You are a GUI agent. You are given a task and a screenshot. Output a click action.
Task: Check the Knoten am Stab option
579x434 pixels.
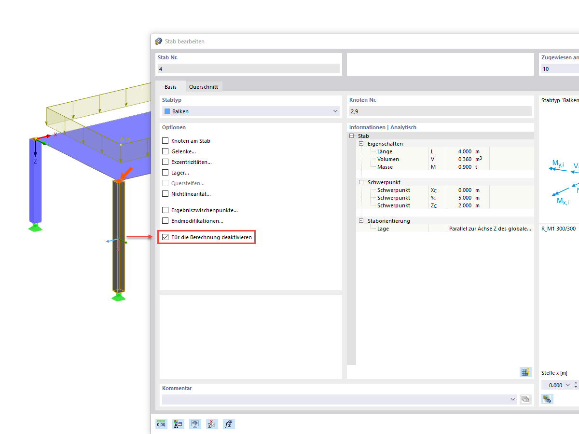(165, 140)
